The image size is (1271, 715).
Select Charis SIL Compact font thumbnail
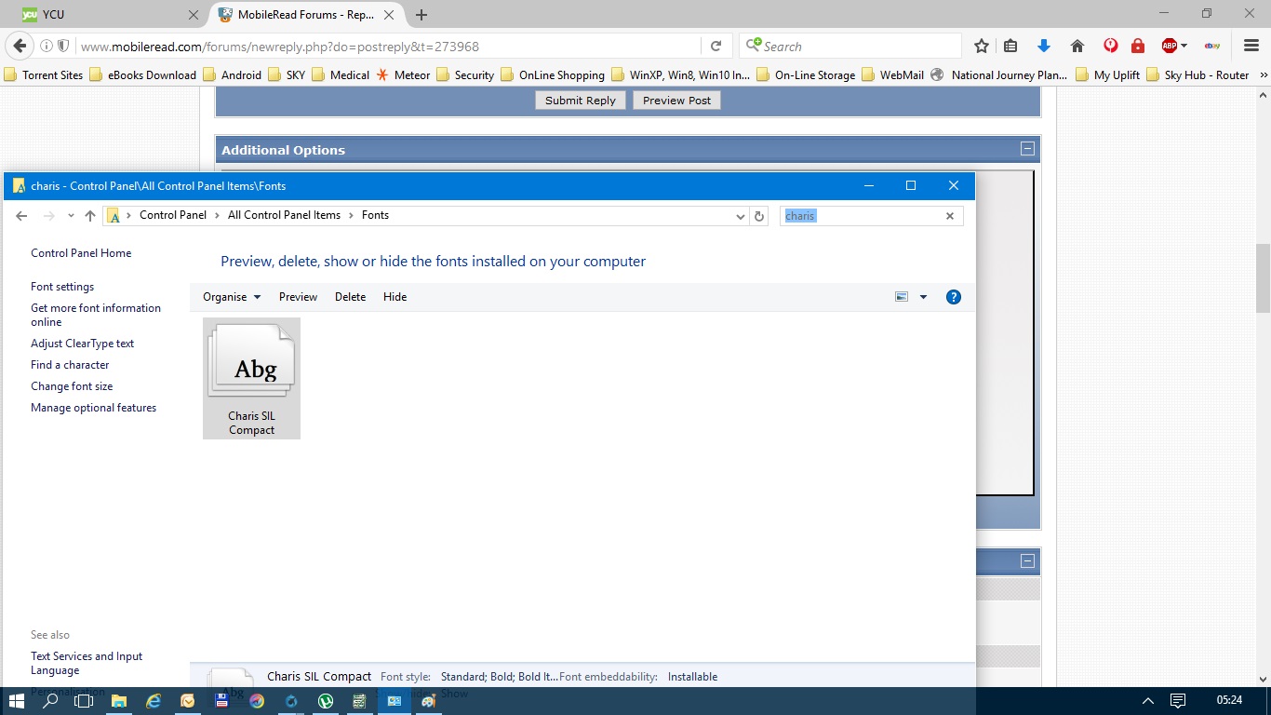tap(251, 378)
